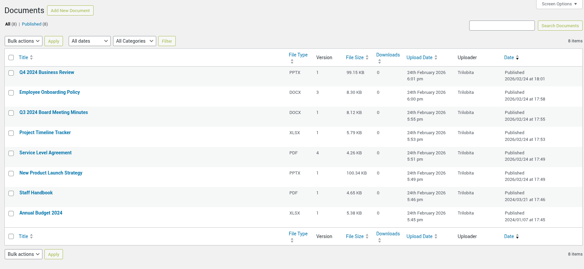The image size is (584, 269).
Task: Toggle the select-all checkbox in the top header
Action: (11, 57)
